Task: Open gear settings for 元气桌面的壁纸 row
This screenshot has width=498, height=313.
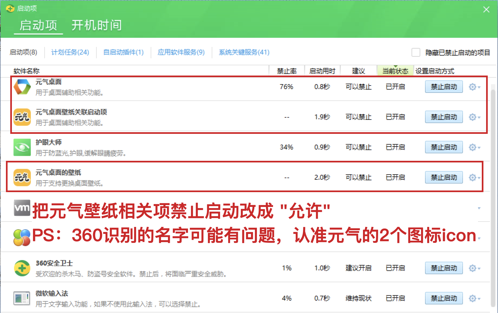Action: (x=472, y=178)
